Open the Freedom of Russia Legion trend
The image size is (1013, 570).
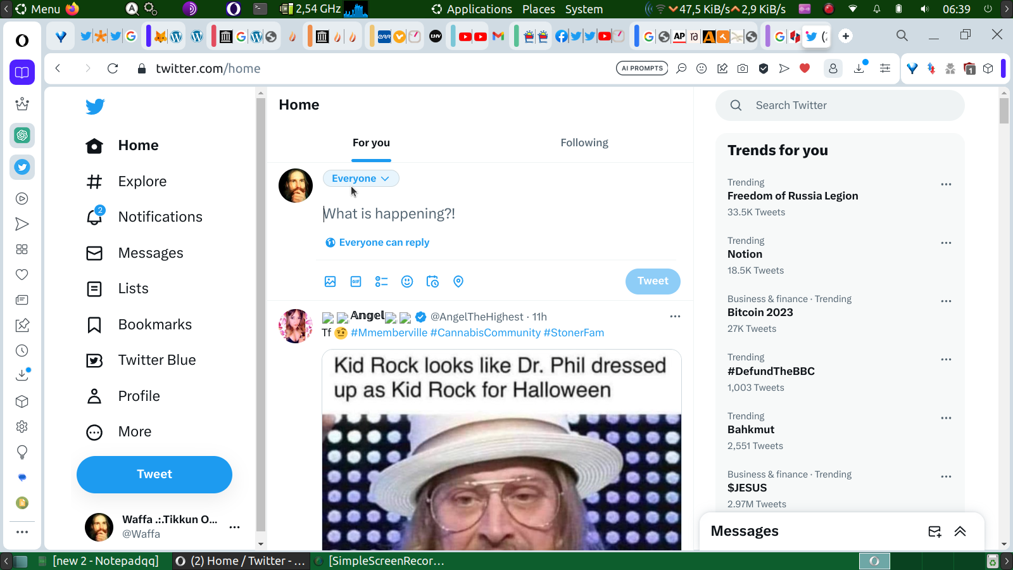point(793,196)
